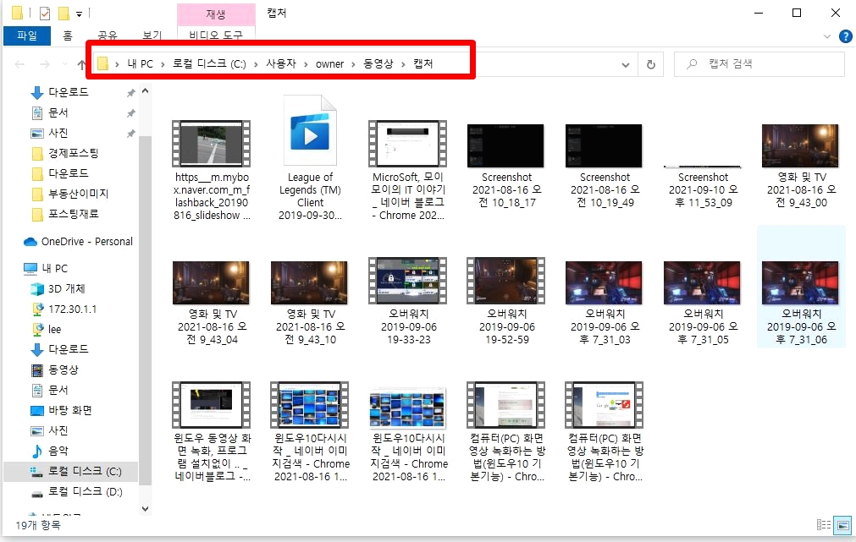Viewport: 856px width, 542px height.
Task: Click the 캡처 검색 search box
Action: 759,63
